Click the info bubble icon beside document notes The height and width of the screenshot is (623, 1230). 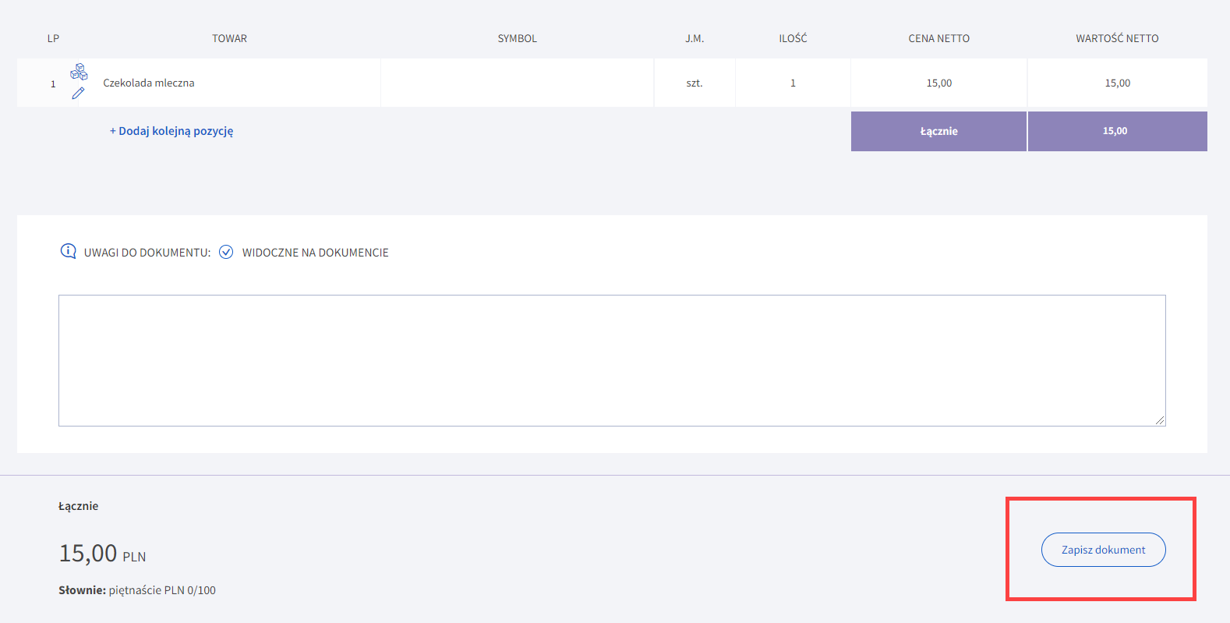[x=69, y=251]
